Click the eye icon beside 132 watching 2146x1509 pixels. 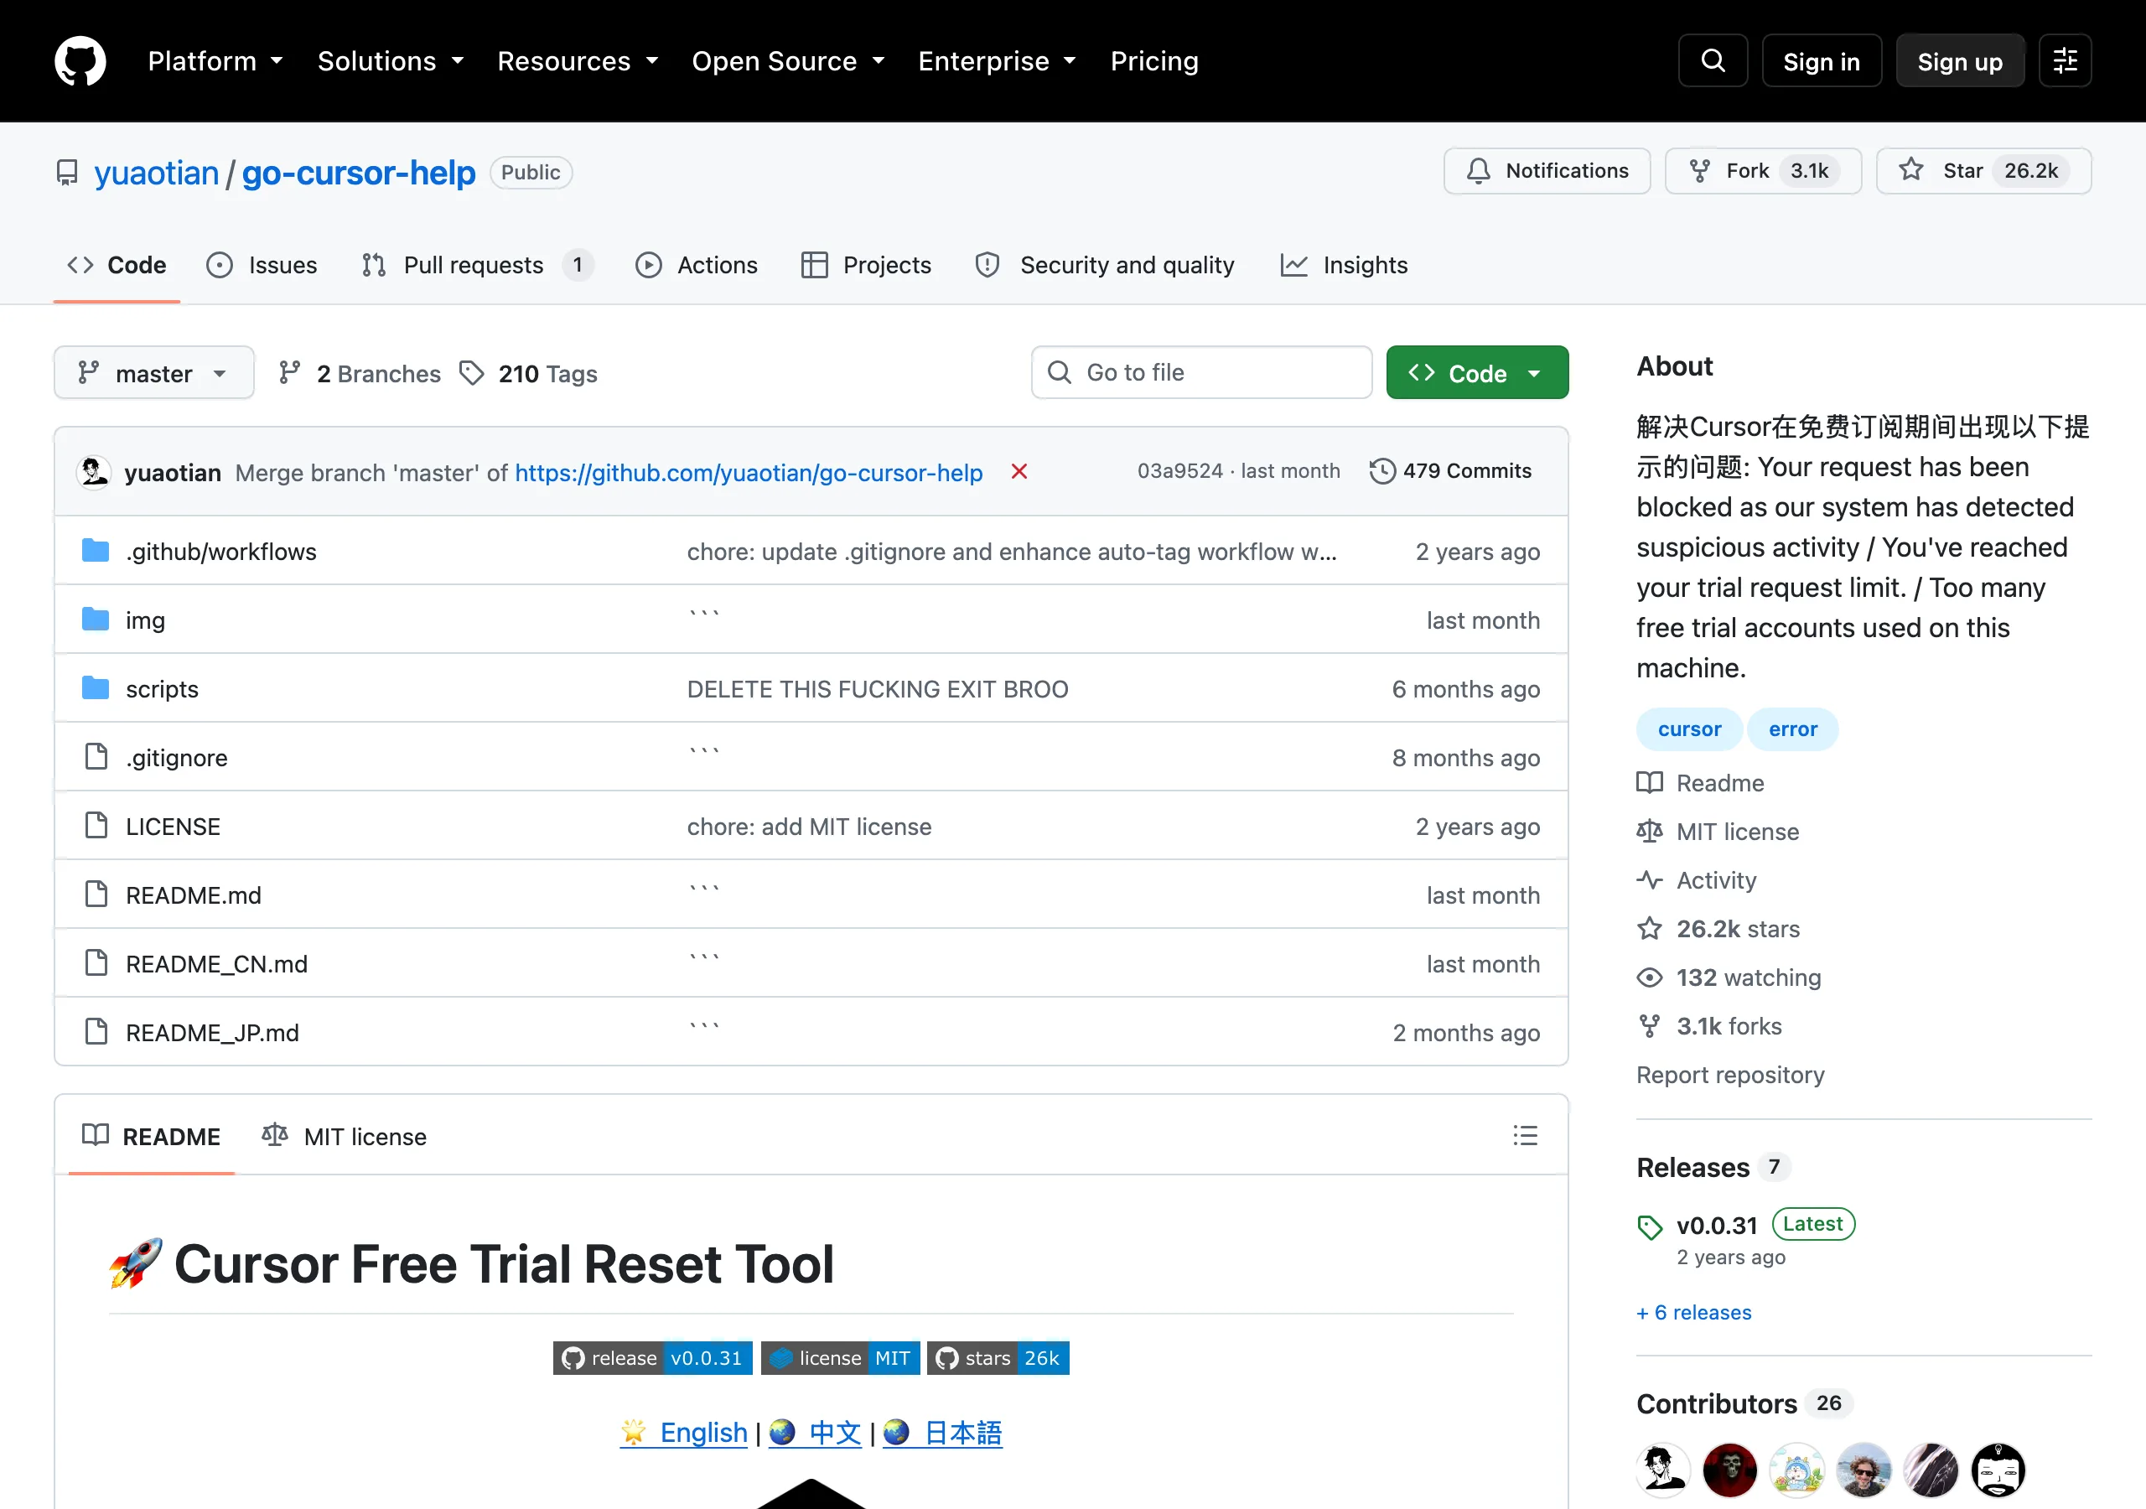[x=1650, y=977]
